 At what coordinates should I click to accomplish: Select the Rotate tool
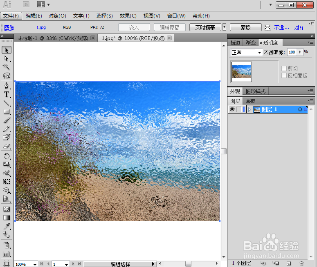7,156
